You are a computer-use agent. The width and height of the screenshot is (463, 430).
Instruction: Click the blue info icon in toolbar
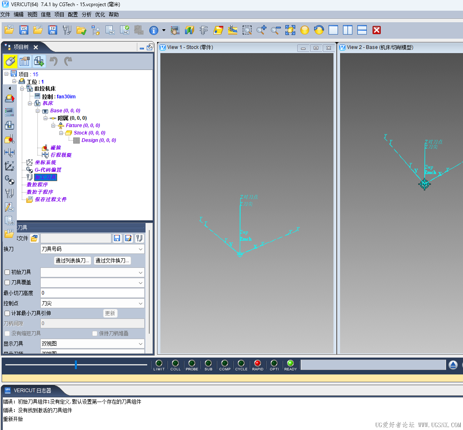153,30
